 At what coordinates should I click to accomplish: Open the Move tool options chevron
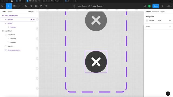click(x=11, y=6)
